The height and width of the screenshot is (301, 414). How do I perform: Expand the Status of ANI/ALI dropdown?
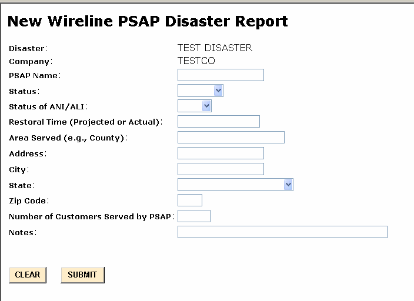(x=195, y=106)
